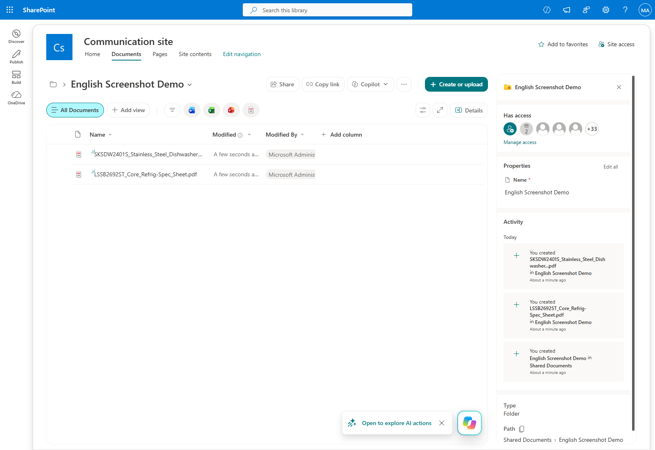Viewport: 655px width, 450px height.
Task: Go to the Pages navigation tab
Action: pos(160,54)
